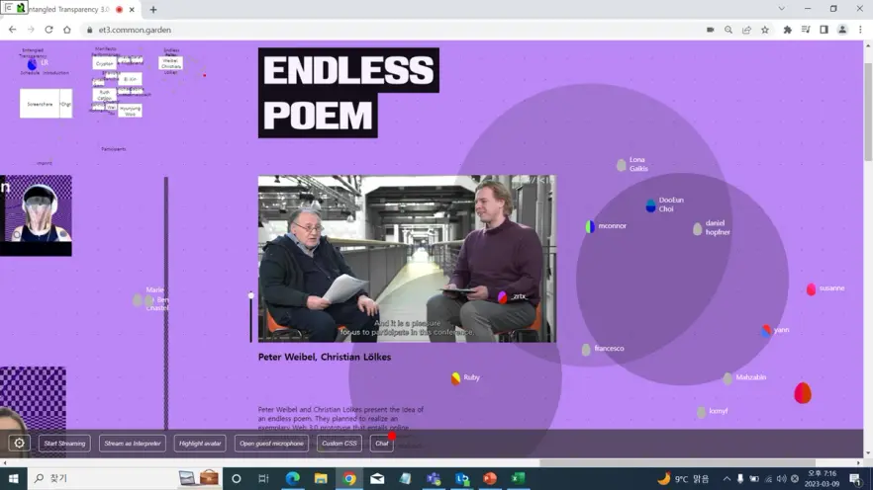
Task: Bookmark this tab with the star
Action: (765, 30)
